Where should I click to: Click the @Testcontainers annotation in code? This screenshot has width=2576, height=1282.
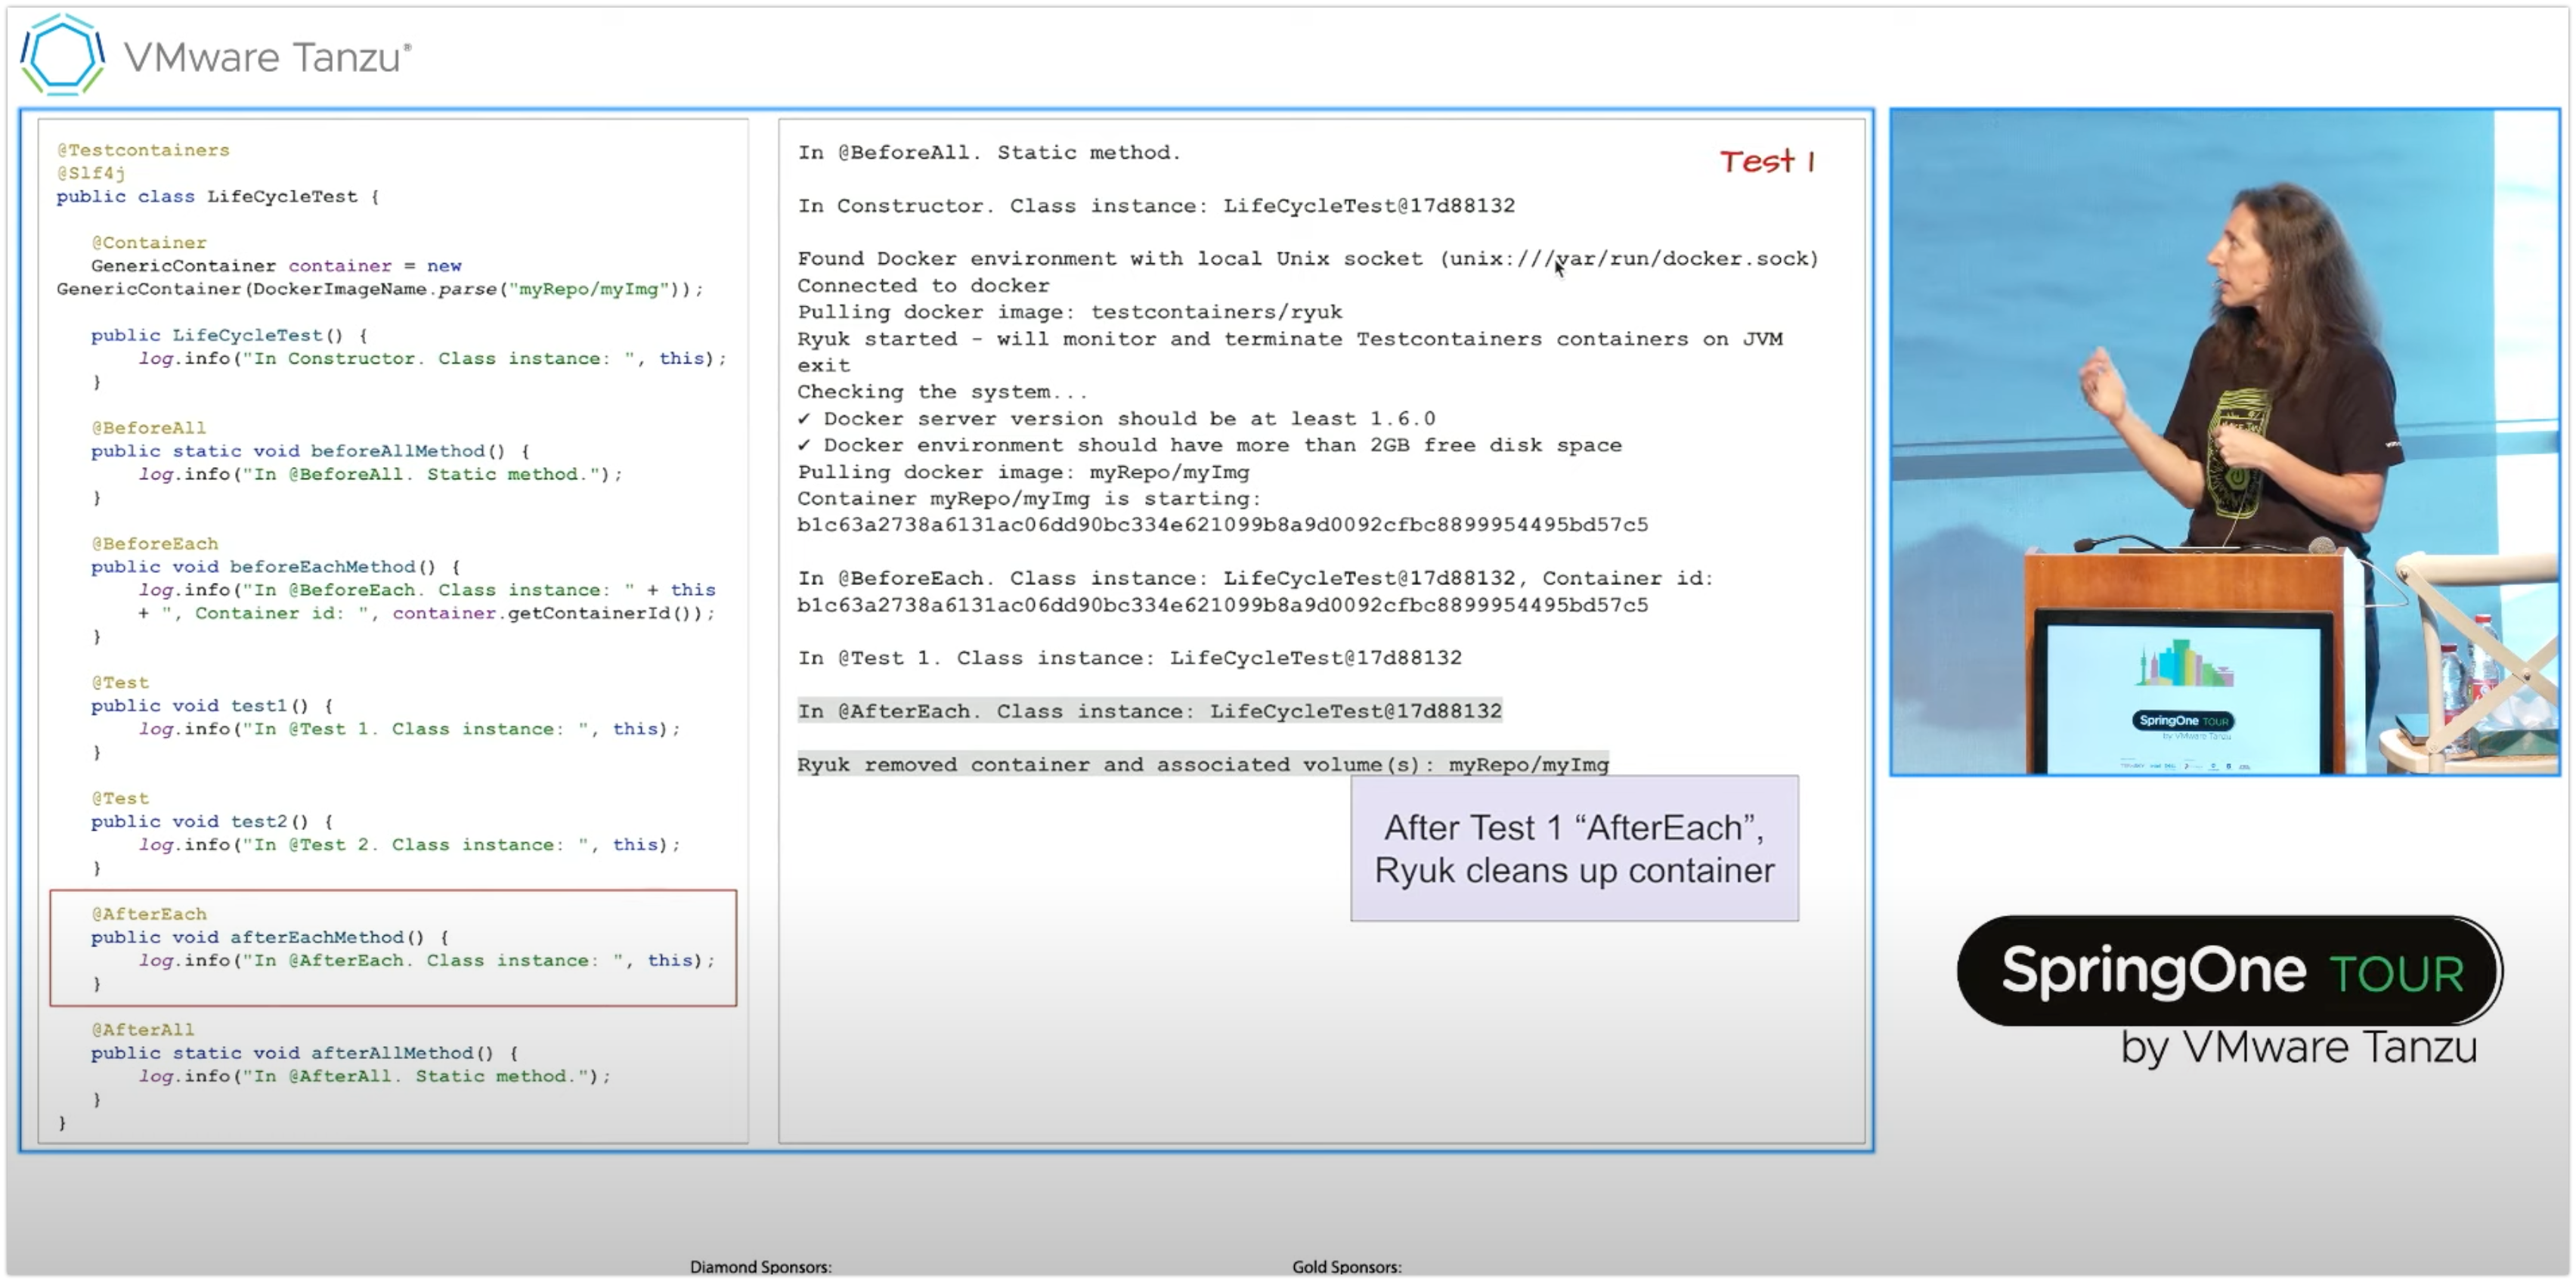[x=143, y=150]
